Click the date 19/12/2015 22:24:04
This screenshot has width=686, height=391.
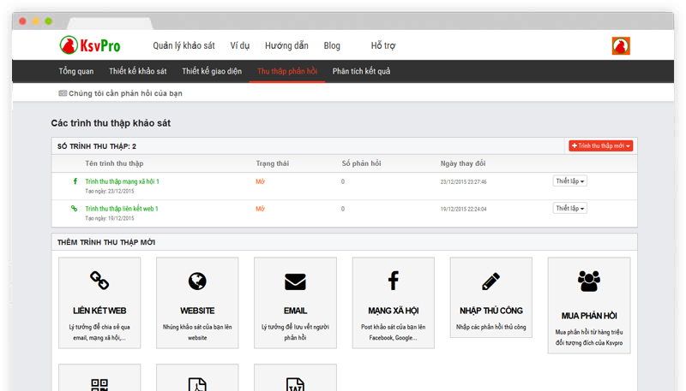click(463, 209)
